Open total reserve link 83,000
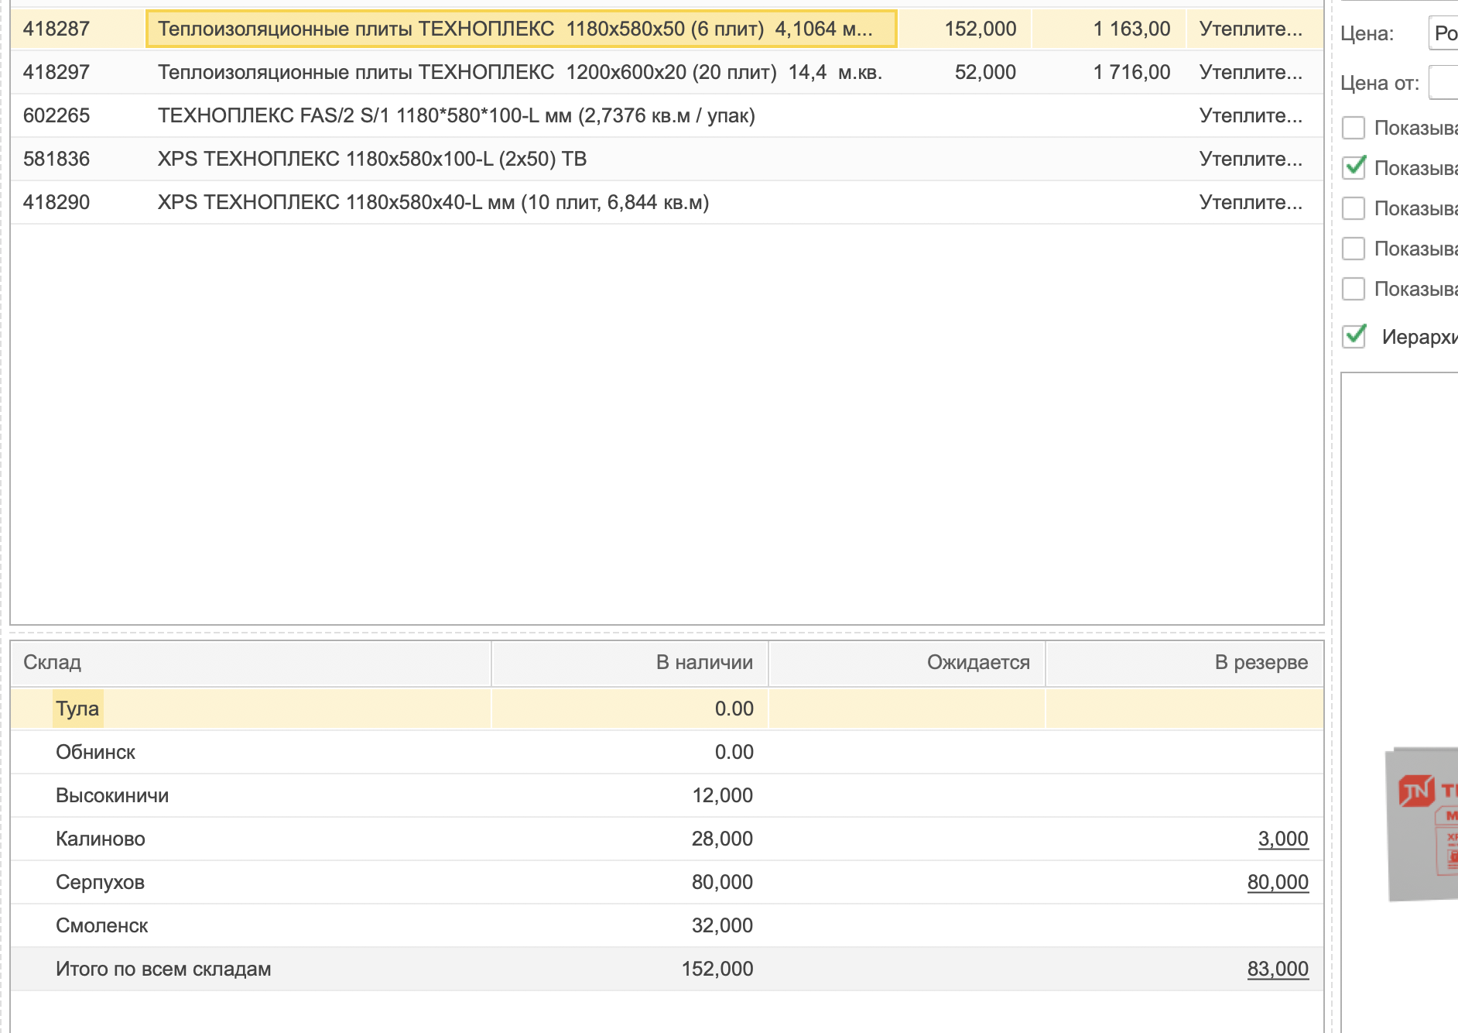The width and height of the screenshot is (1458, 1033). coord(1277,969)
